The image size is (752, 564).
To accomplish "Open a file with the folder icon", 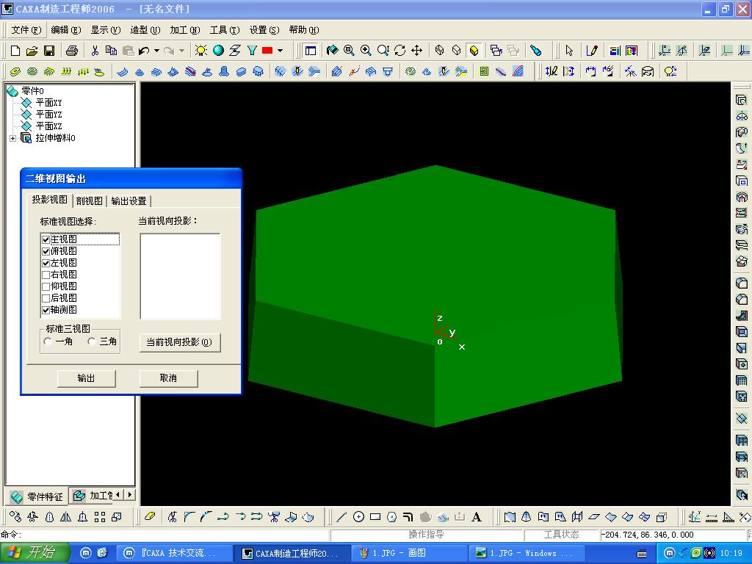I will (x=32, y=51).
